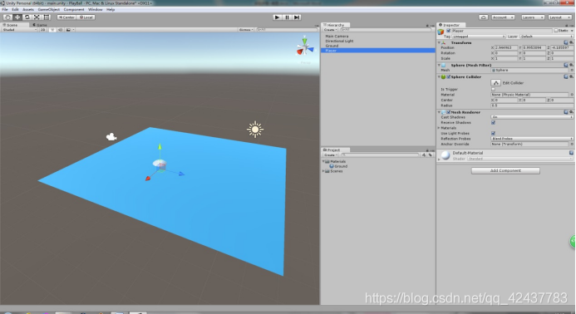
Task: Open the File menu
Action: [5, 9]
